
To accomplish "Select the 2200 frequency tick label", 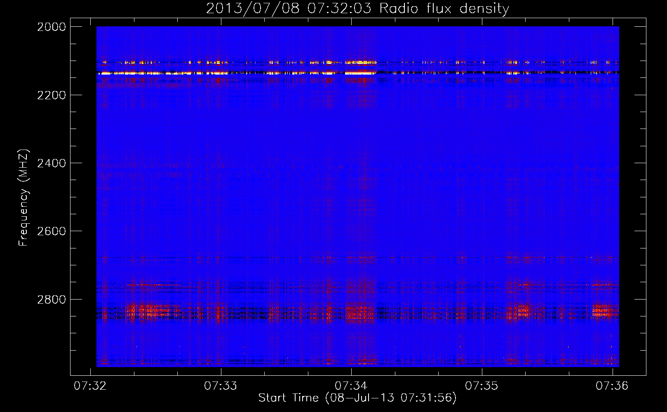I will pyautogui.click(x=52, y=95).
